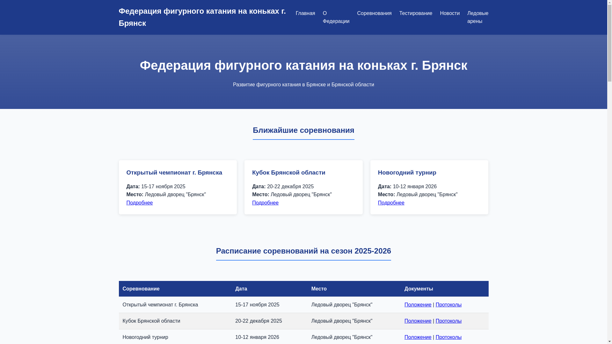Go to the О Федерации page

point(336,17)
